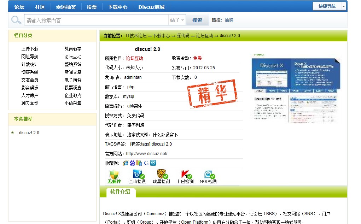The height and width of the screenshot is (224, 361).
Task: Select 聊天室类 category in sidebar
Action: pos(30,103)
